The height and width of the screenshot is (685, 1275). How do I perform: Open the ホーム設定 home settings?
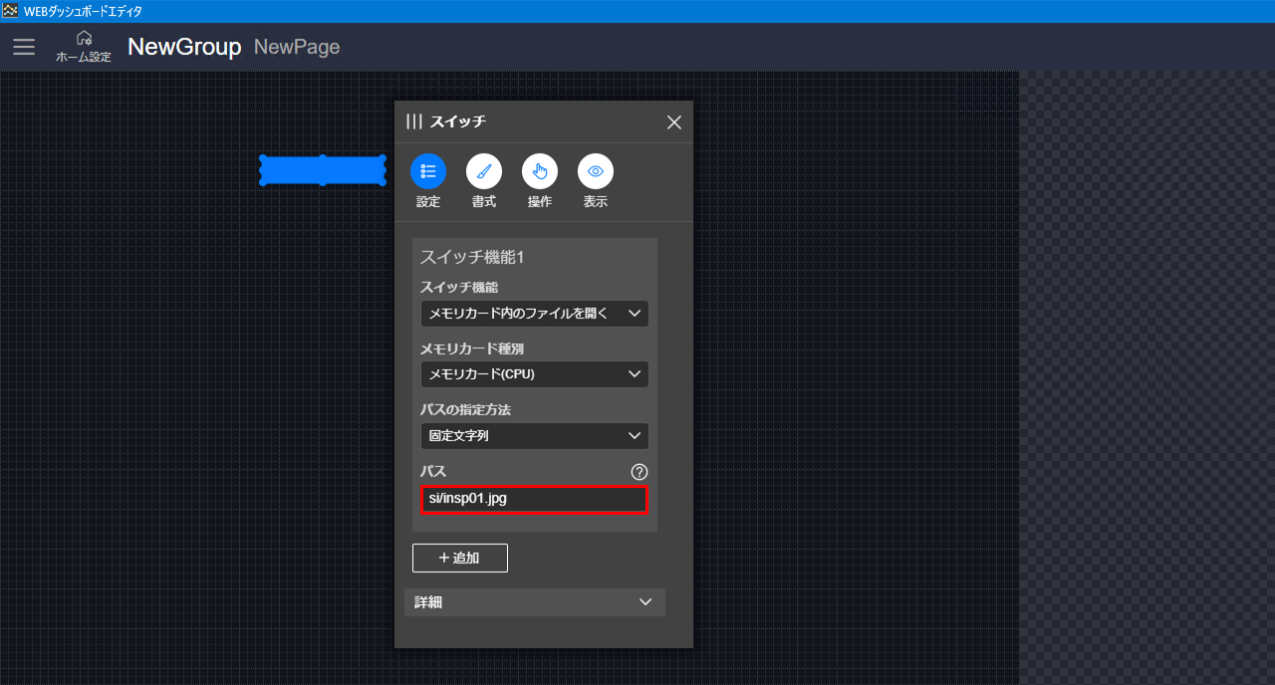(84, 47)
